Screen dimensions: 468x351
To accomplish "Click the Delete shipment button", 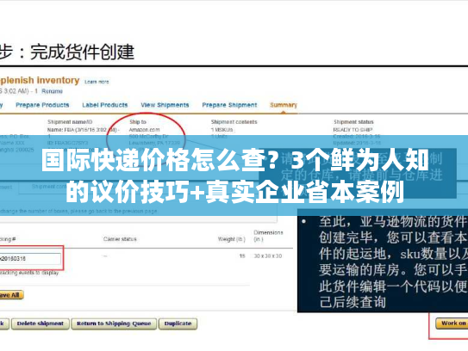I will [x=41, y=323].
